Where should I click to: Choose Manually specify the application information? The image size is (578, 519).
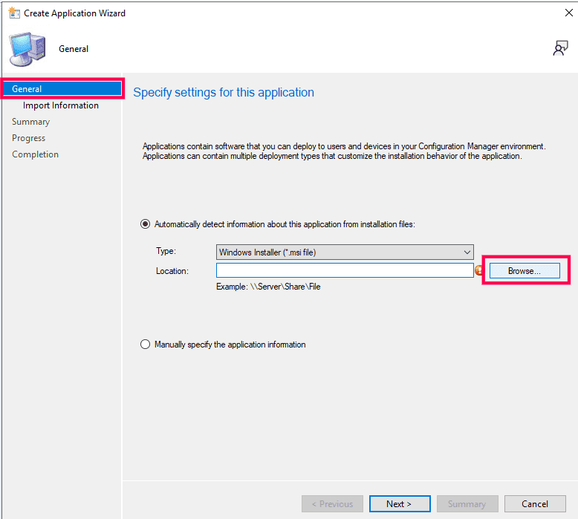(145, 344)
